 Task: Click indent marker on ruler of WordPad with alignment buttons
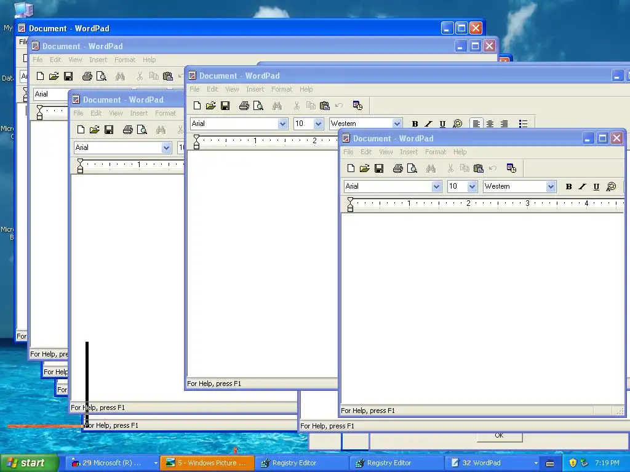tap(196, 141)
